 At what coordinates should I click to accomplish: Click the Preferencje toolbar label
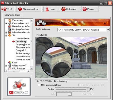[71, 9]
